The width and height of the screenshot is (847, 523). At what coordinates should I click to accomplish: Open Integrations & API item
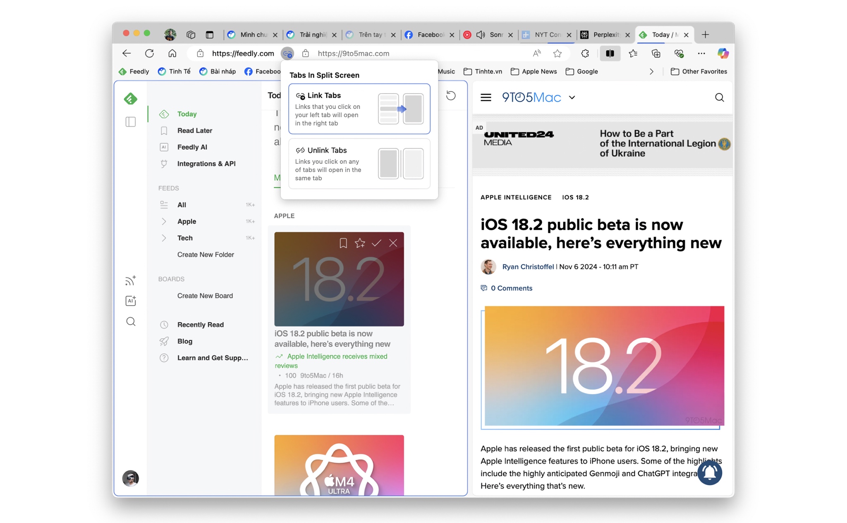(x=206, y=164)
